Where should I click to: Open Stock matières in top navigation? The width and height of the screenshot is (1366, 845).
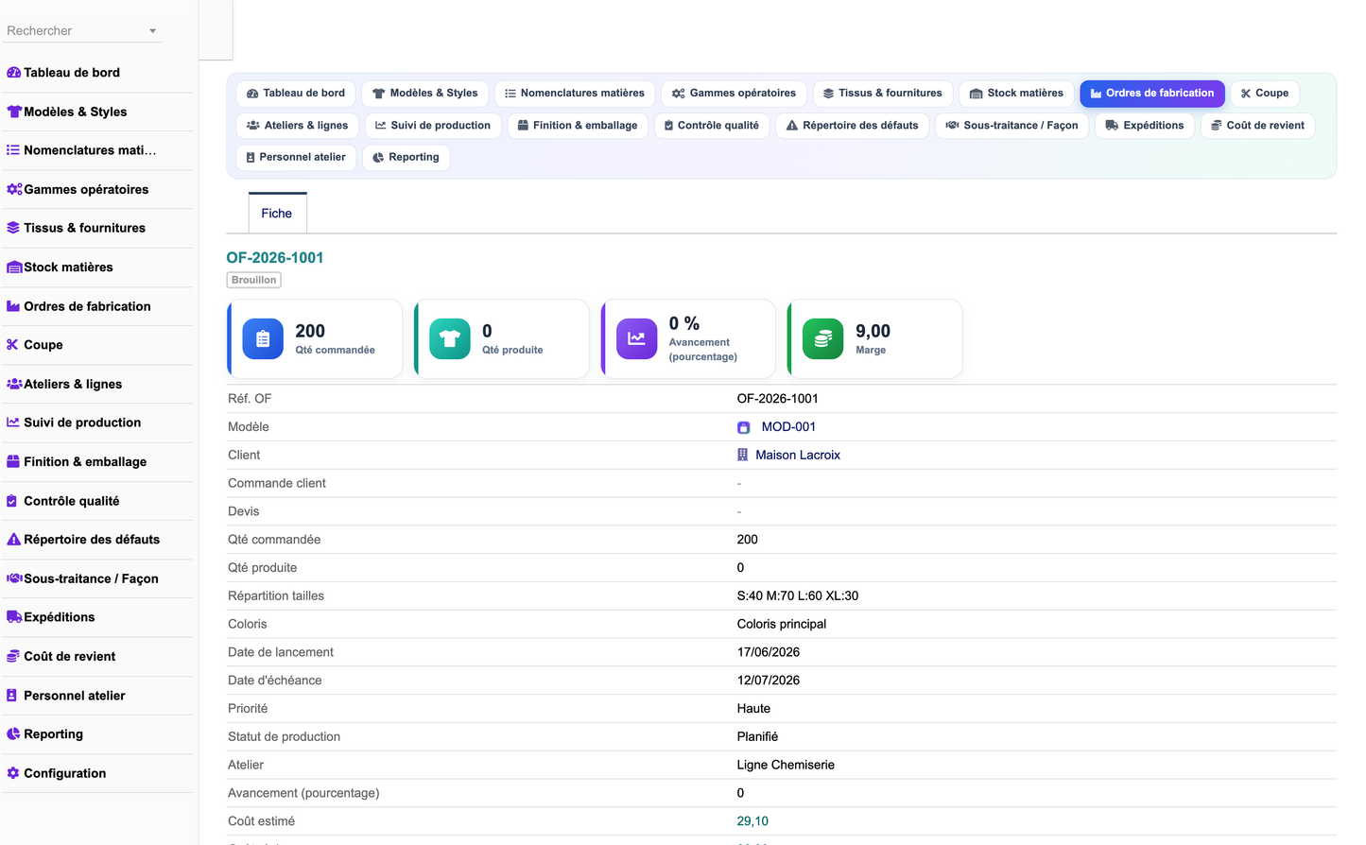click(x=1016, y=94)
